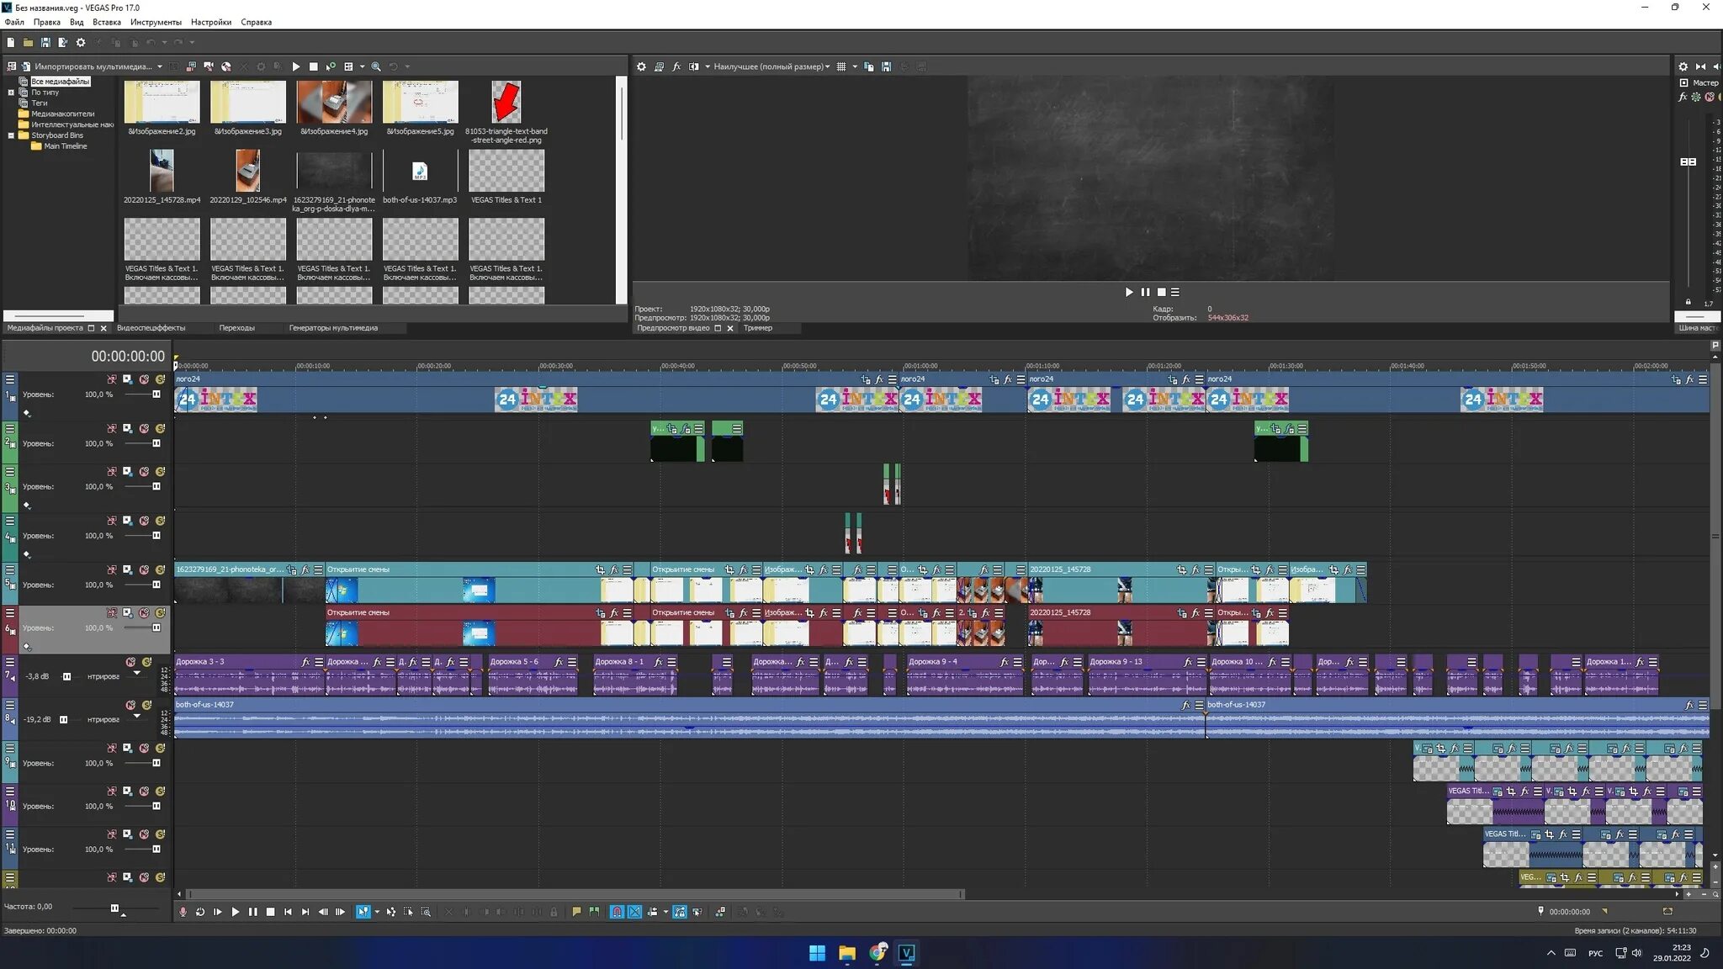Adjust track 1 Уровень level slider
Viewport: 1723px width, 969px height.
[156, 394]
